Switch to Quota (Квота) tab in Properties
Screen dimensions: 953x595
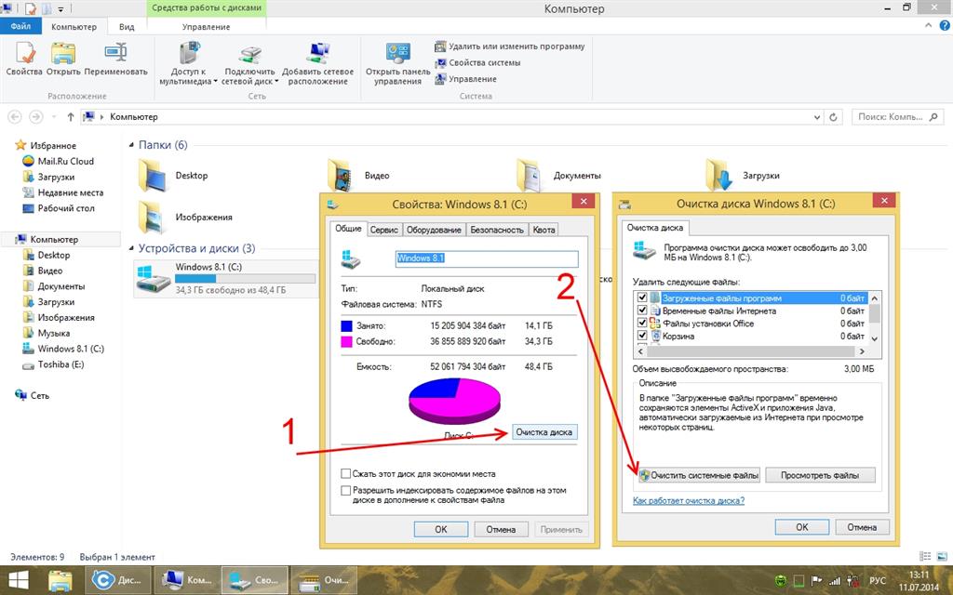[x=544, y=230]
